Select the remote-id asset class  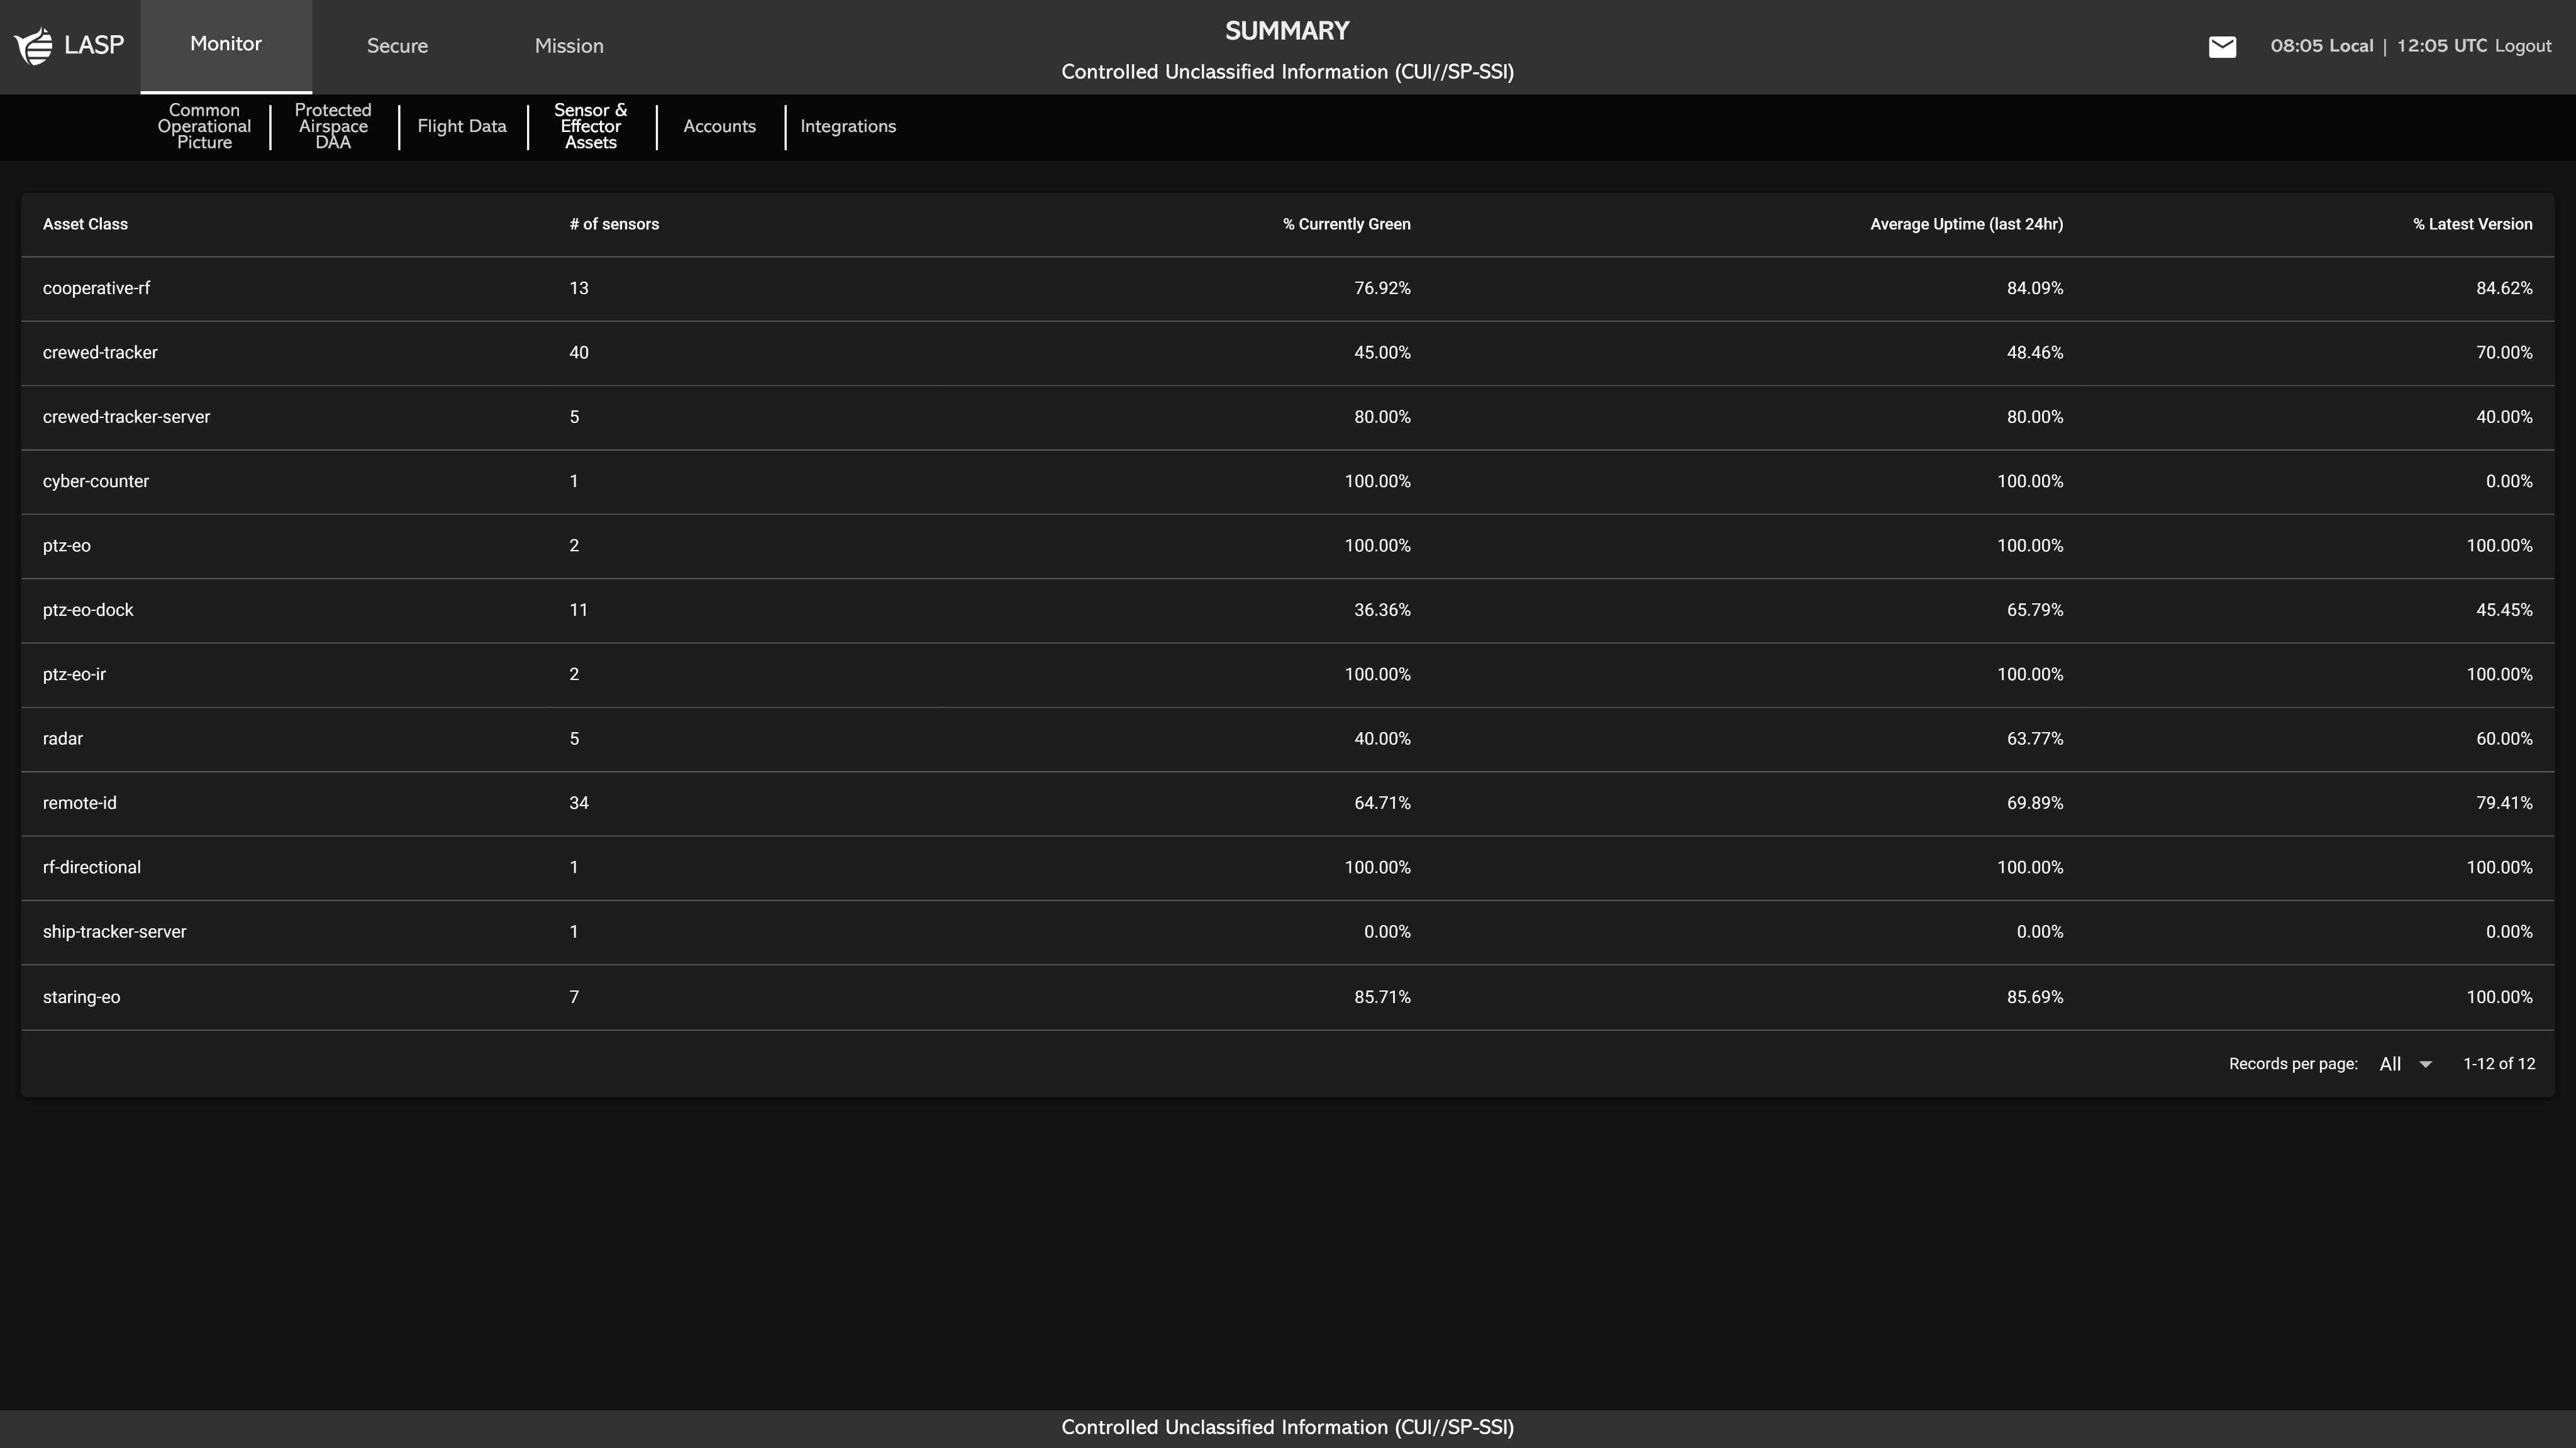(x=80, y=803)
